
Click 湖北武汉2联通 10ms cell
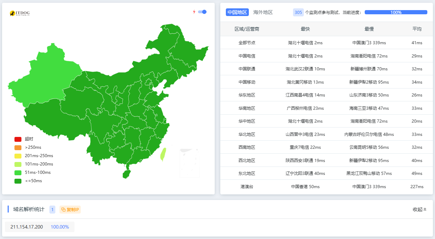(x=305, y=69)
